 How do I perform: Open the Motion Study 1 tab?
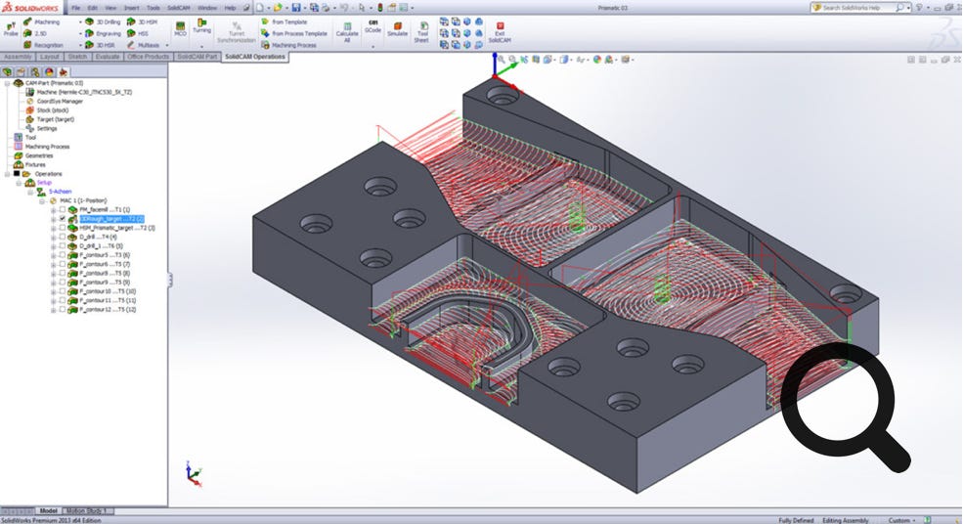pyautogui.click(x=87, y=511)
